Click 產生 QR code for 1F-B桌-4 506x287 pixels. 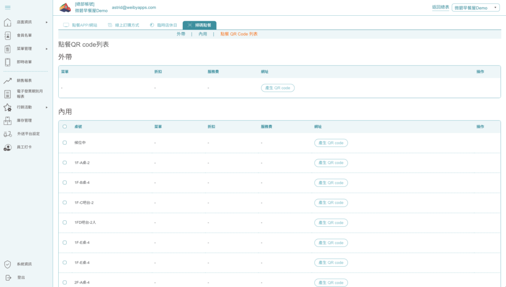(331, 183)
